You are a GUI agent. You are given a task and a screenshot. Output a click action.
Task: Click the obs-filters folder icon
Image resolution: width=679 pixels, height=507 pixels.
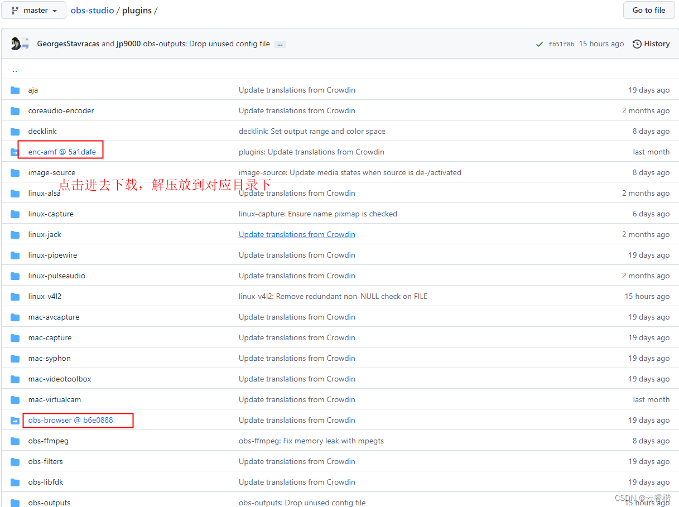pos(15,462)
